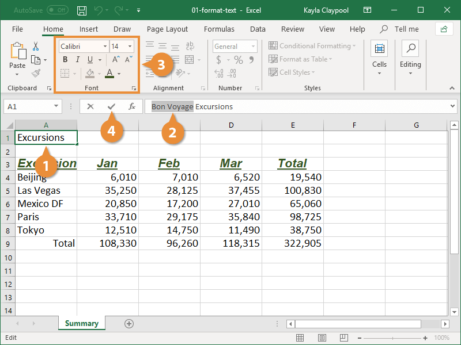Add a new sheet with plus icon
461x345 pixels.
click(x=129, y=324)
